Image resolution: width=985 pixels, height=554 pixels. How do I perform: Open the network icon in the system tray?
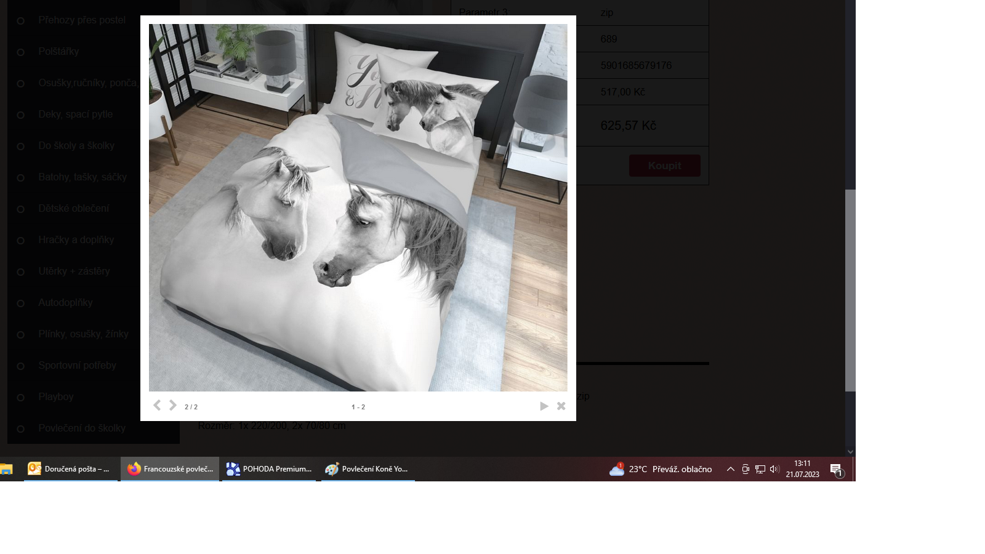(759, 468)
